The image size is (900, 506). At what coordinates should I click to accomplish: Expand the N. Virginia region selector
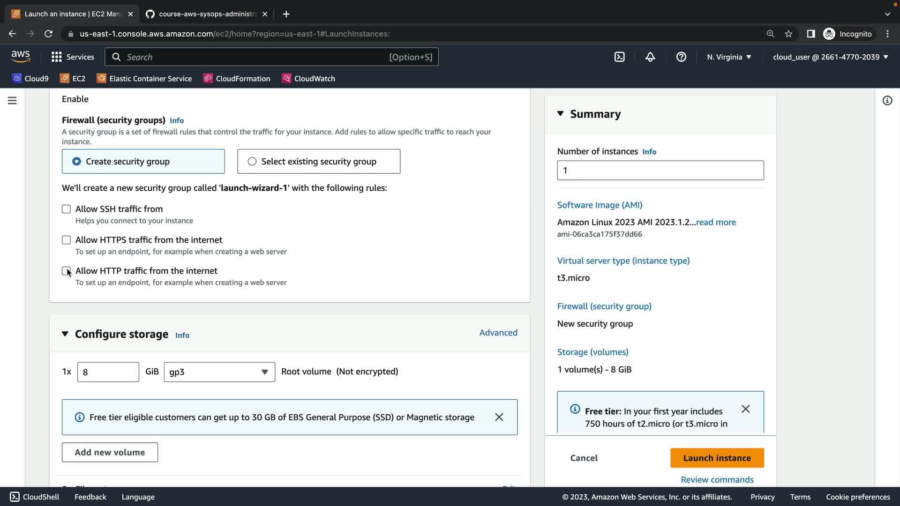pos(729,57)
